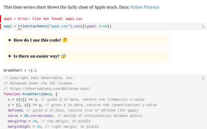Viewport: 207px width, 129px height.
Task: Click the blue f function symbol
Action: pyautogui.click(x=29, y=70)
